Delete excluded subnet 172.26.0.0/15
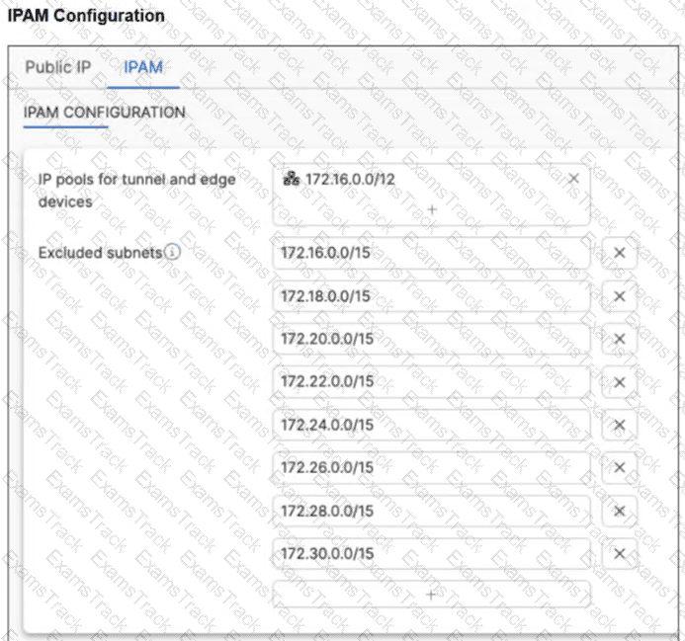685x641 pixels. coord(620,467)
